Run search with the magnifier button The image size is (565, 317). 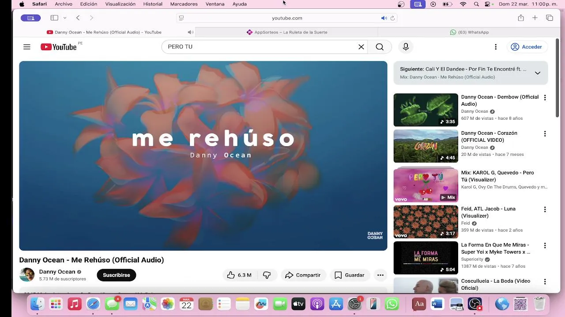(380, 47)
